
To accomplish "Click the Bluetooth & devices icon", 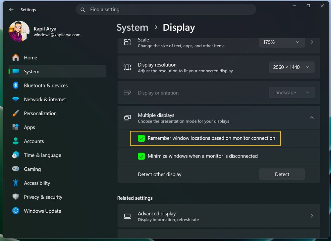I will coord(16,86).
